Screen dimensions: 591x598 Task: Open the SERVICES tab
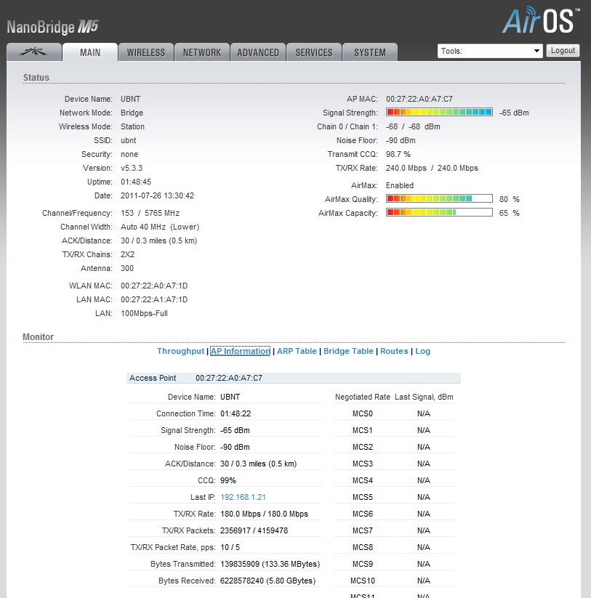(x=314, y=52)
